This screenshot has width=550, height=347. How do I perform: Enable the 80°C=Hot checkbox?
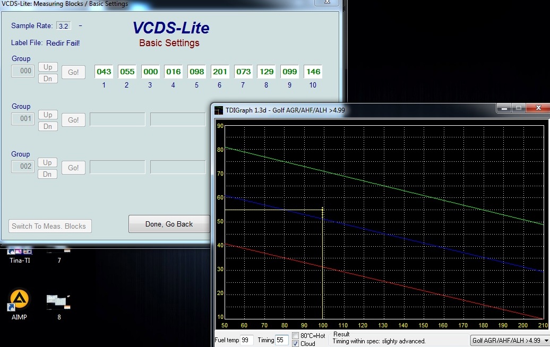(x=296, y=336)
